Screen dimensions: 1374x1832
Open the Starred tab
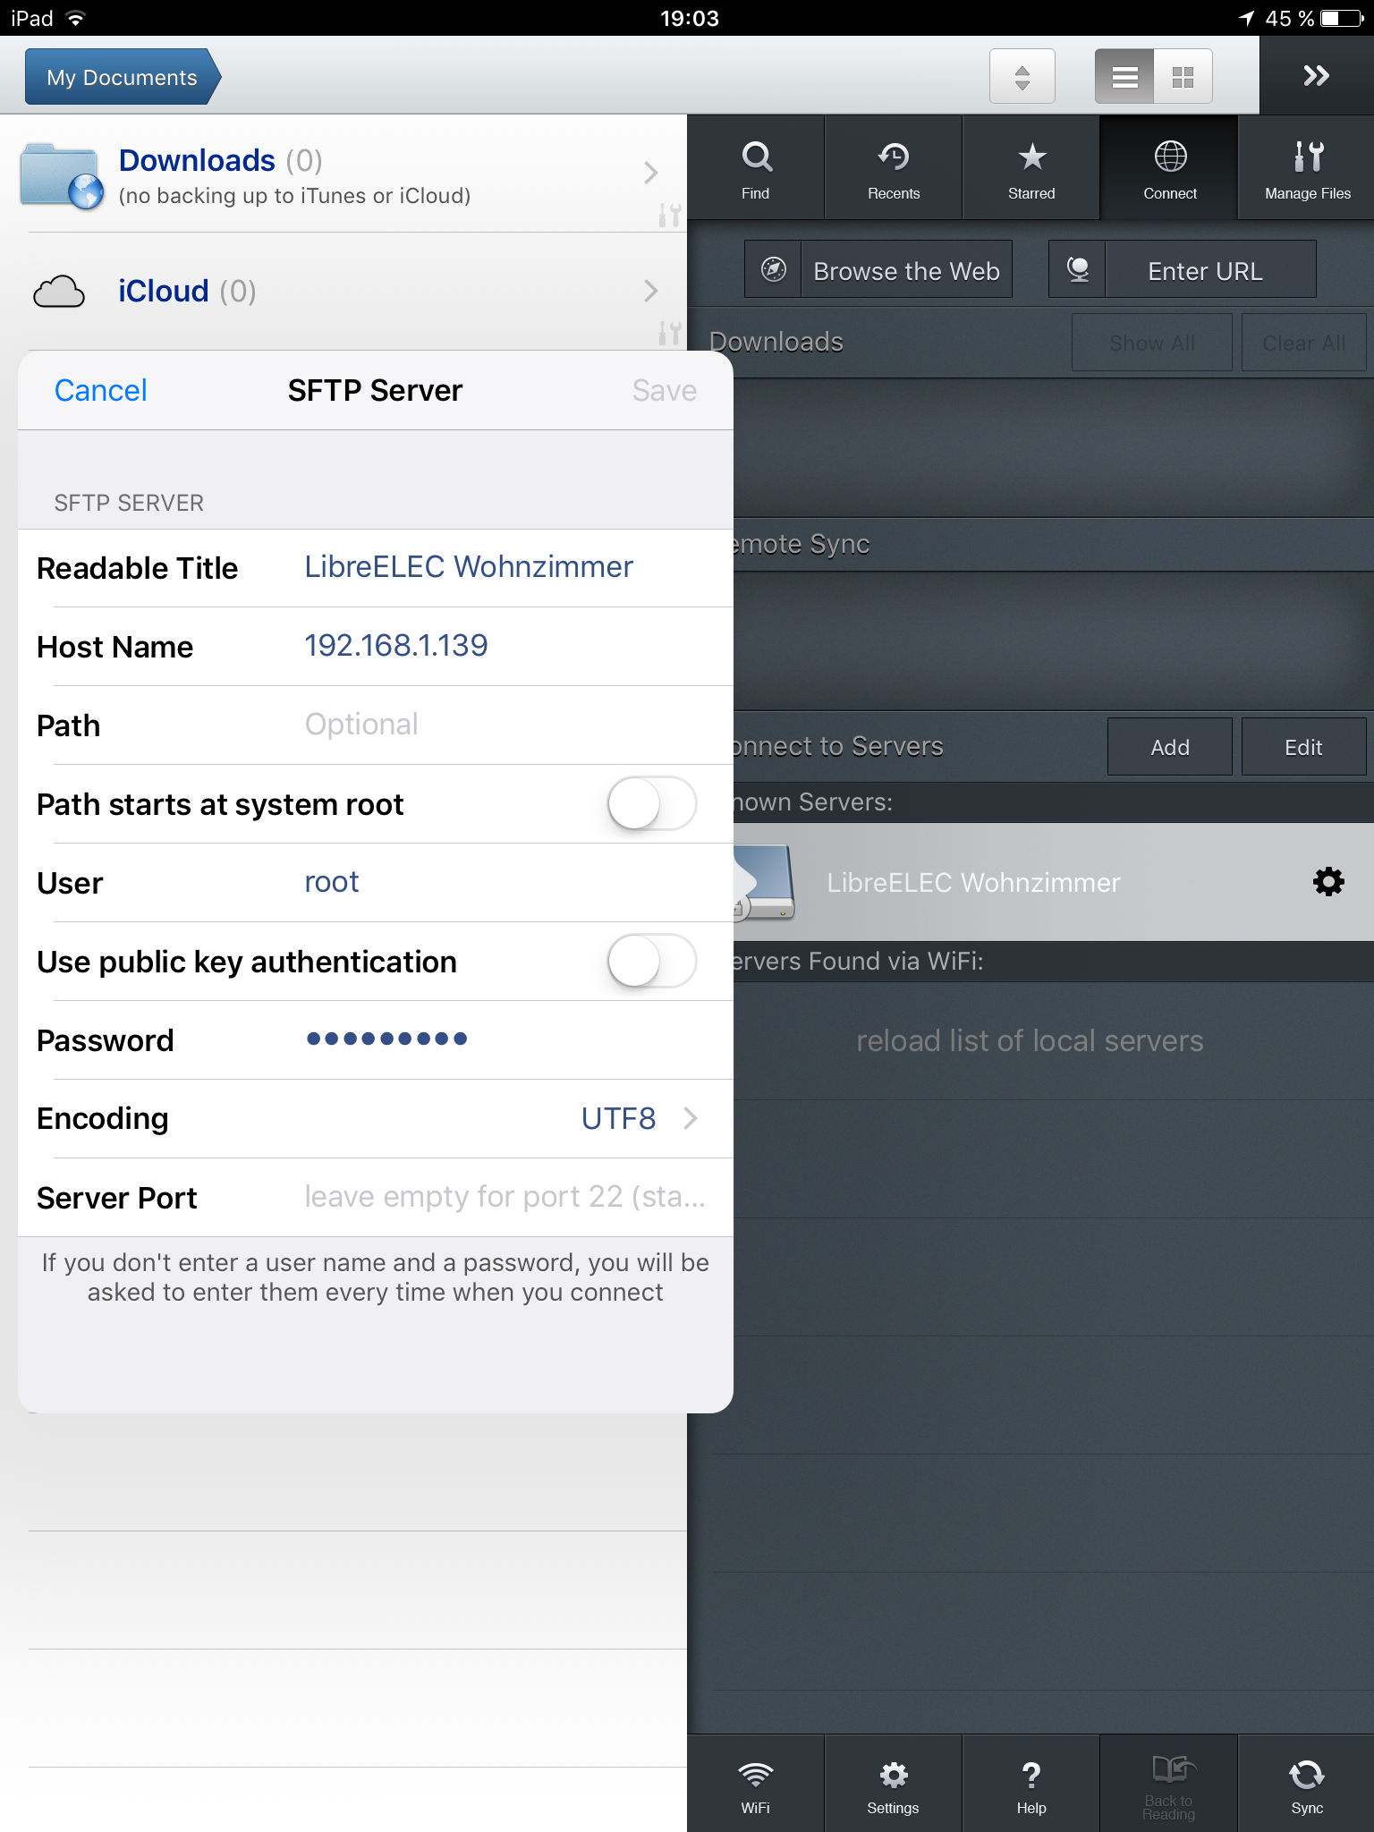[1031, 168]
